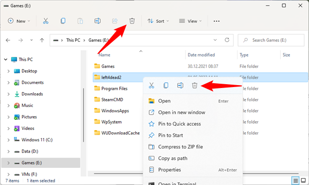Open the View dropdown menu
309x185 pixels.
pos(190,21)
